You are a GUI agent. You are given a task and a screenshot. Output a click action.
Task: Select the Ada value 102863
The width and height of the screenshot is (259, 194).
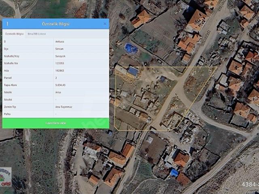[59, 70]
